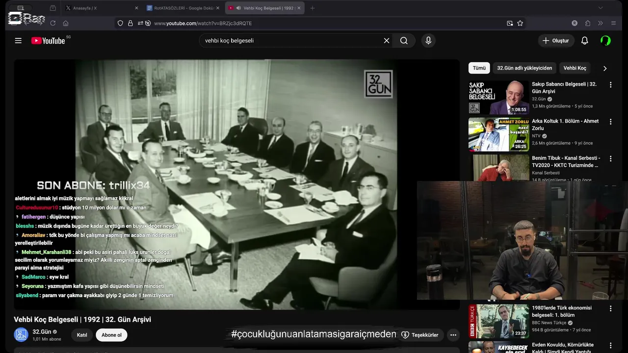Open Evden Kovuldu, Kömürlükte video title
The width and height of the screenshot is (628, 353).
[x=563, y=348]
